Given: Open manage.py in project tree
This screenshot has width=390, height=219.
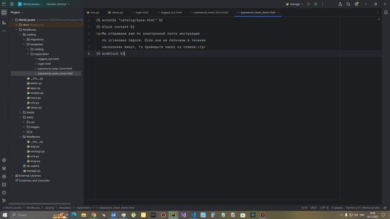Looking at the screenshot, I should (x=34, y=171).
